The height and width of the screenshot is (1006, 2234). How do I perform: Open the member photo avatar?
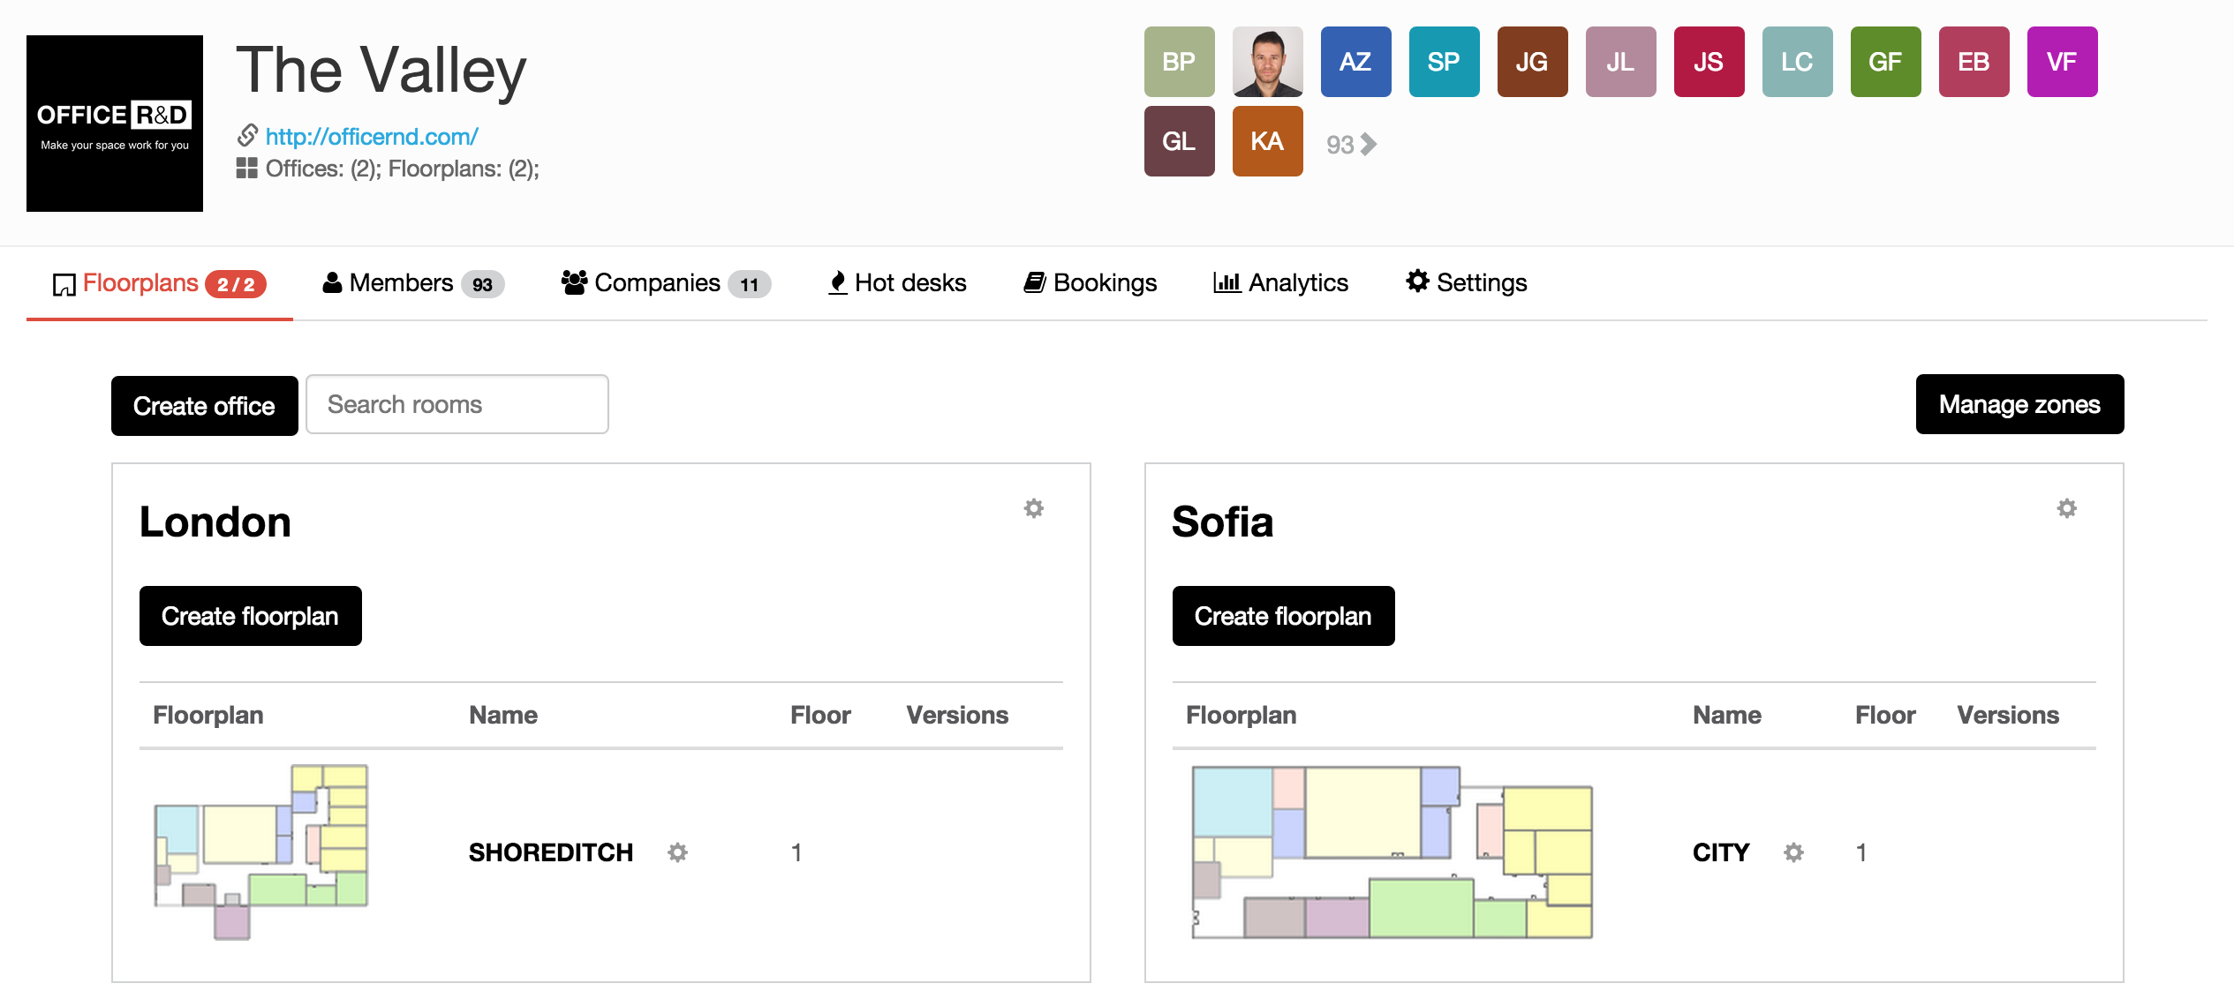(1267, 62)
